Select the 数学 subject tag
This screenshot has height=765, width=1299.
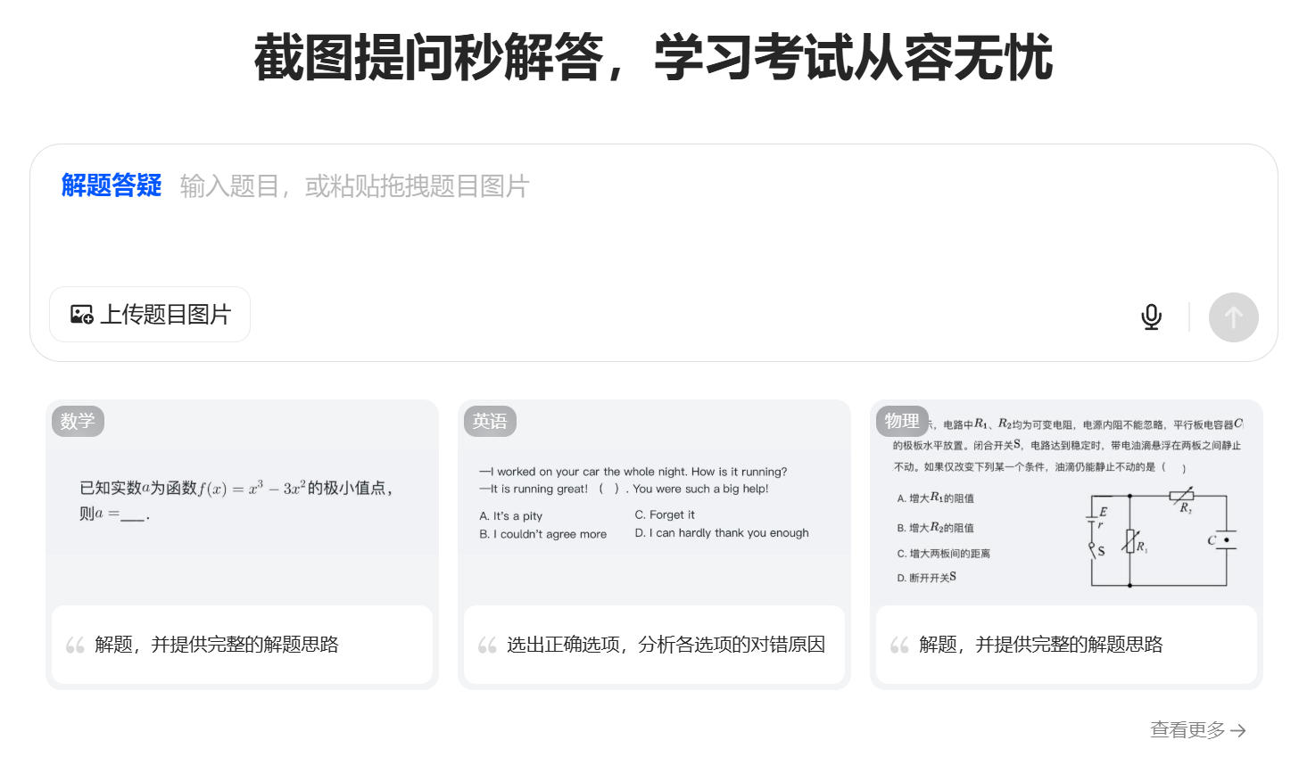point(78,421)
